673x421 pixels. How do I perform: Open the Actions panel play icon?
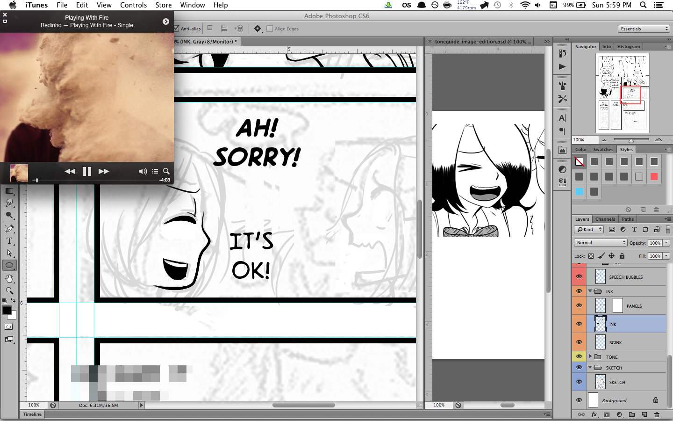562,66
